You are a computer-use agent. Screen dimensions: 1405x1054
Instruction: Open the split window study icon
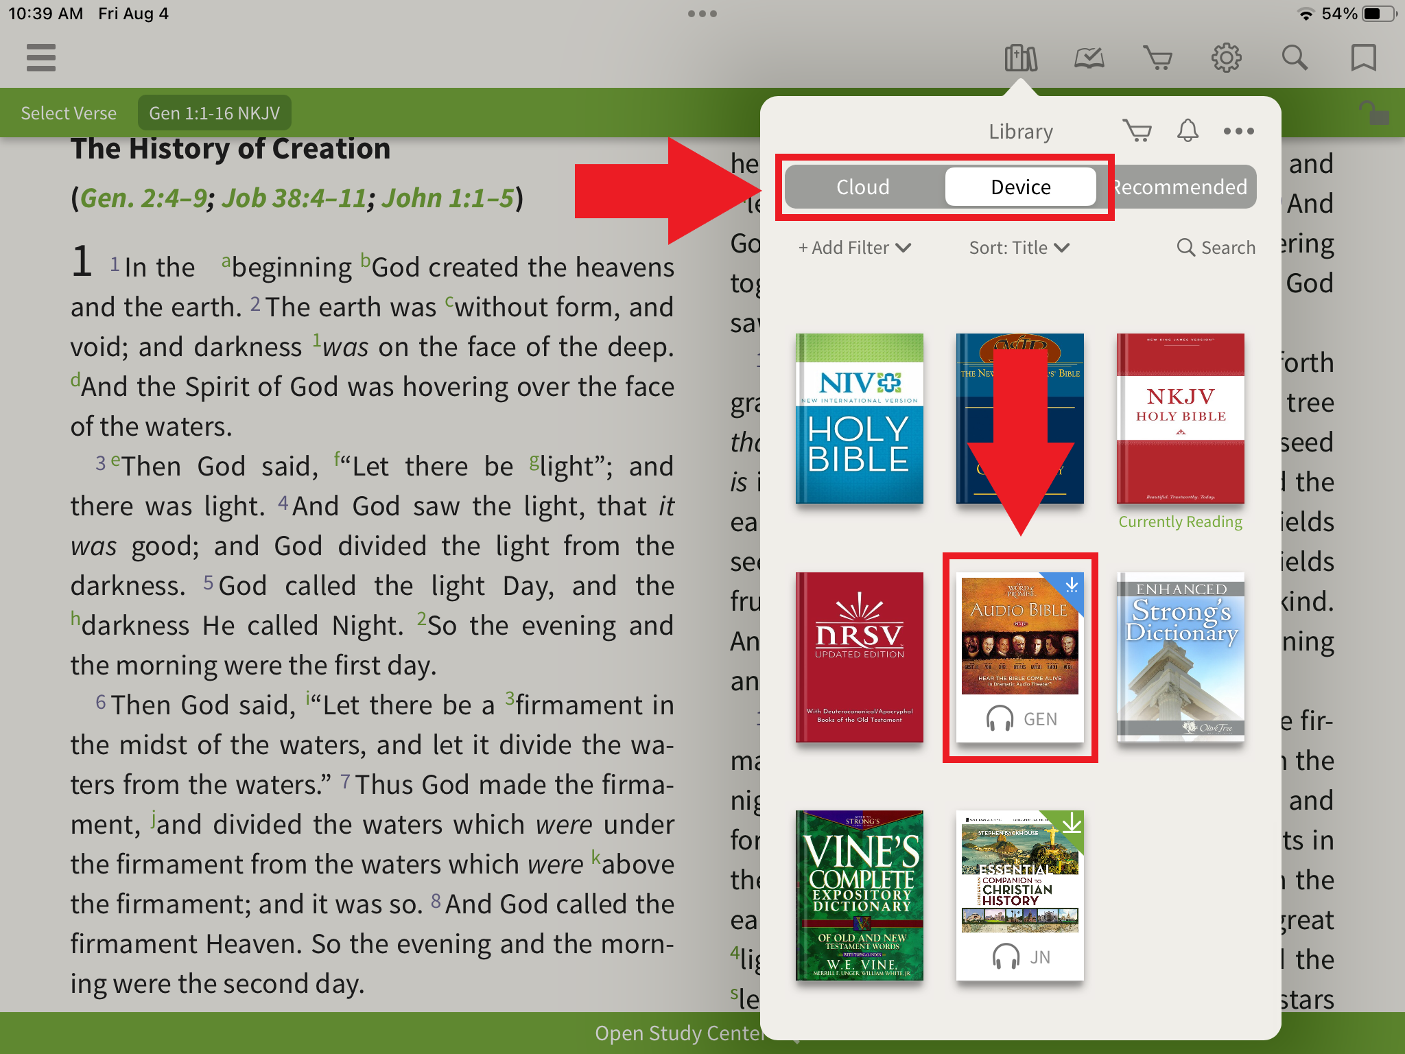pyautogui.click(x=1089, y=58)
